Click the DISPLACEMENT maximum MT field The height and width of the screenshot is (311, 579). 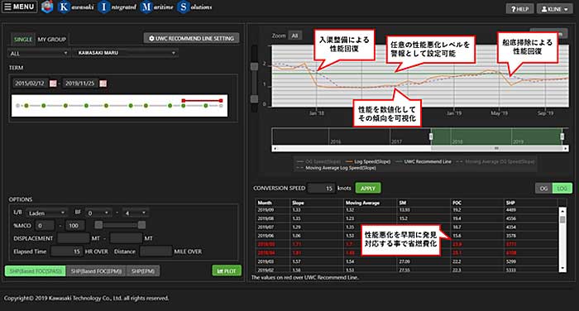coord(126,238)
